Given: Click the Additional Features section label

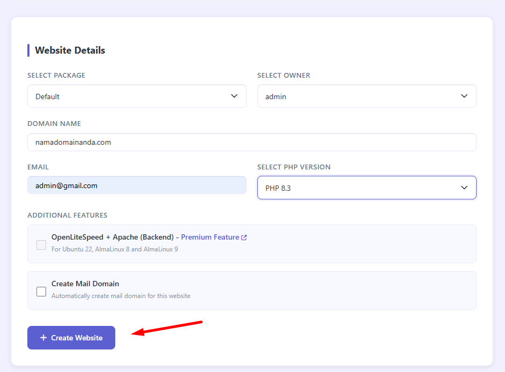Looking at the screenshot, I should (67, 215).
